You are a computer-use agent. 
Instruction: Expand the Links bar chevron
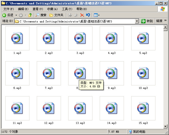[x=165, y=20]
